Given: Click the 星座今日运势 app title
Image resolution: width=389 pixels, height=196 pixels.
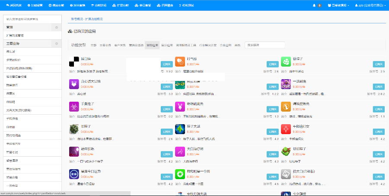Looking at the screenshot, I should point(91,171).
